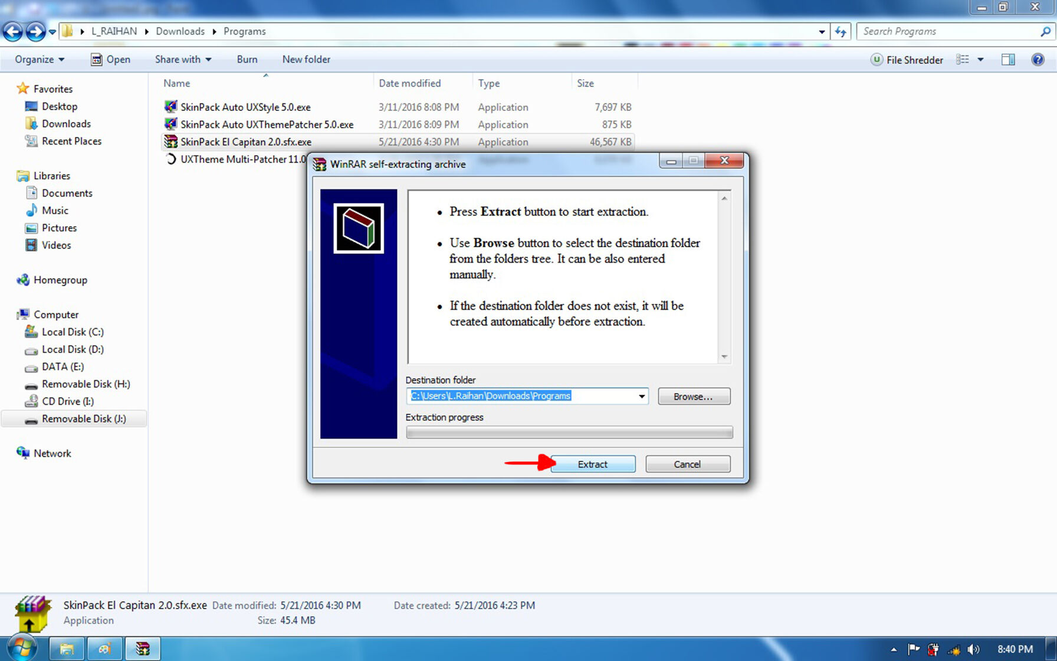Image resolution: width=1057 pixels, height=661 pixels.
Task: Open Windows Explorer from the taskbar
Action: (x=66, y=649)
